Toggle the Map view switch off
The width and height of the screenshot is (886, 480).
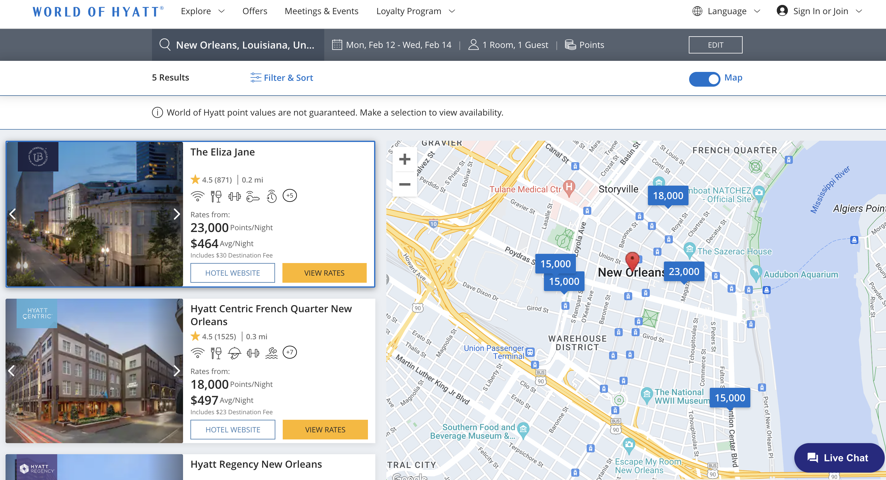704,79
